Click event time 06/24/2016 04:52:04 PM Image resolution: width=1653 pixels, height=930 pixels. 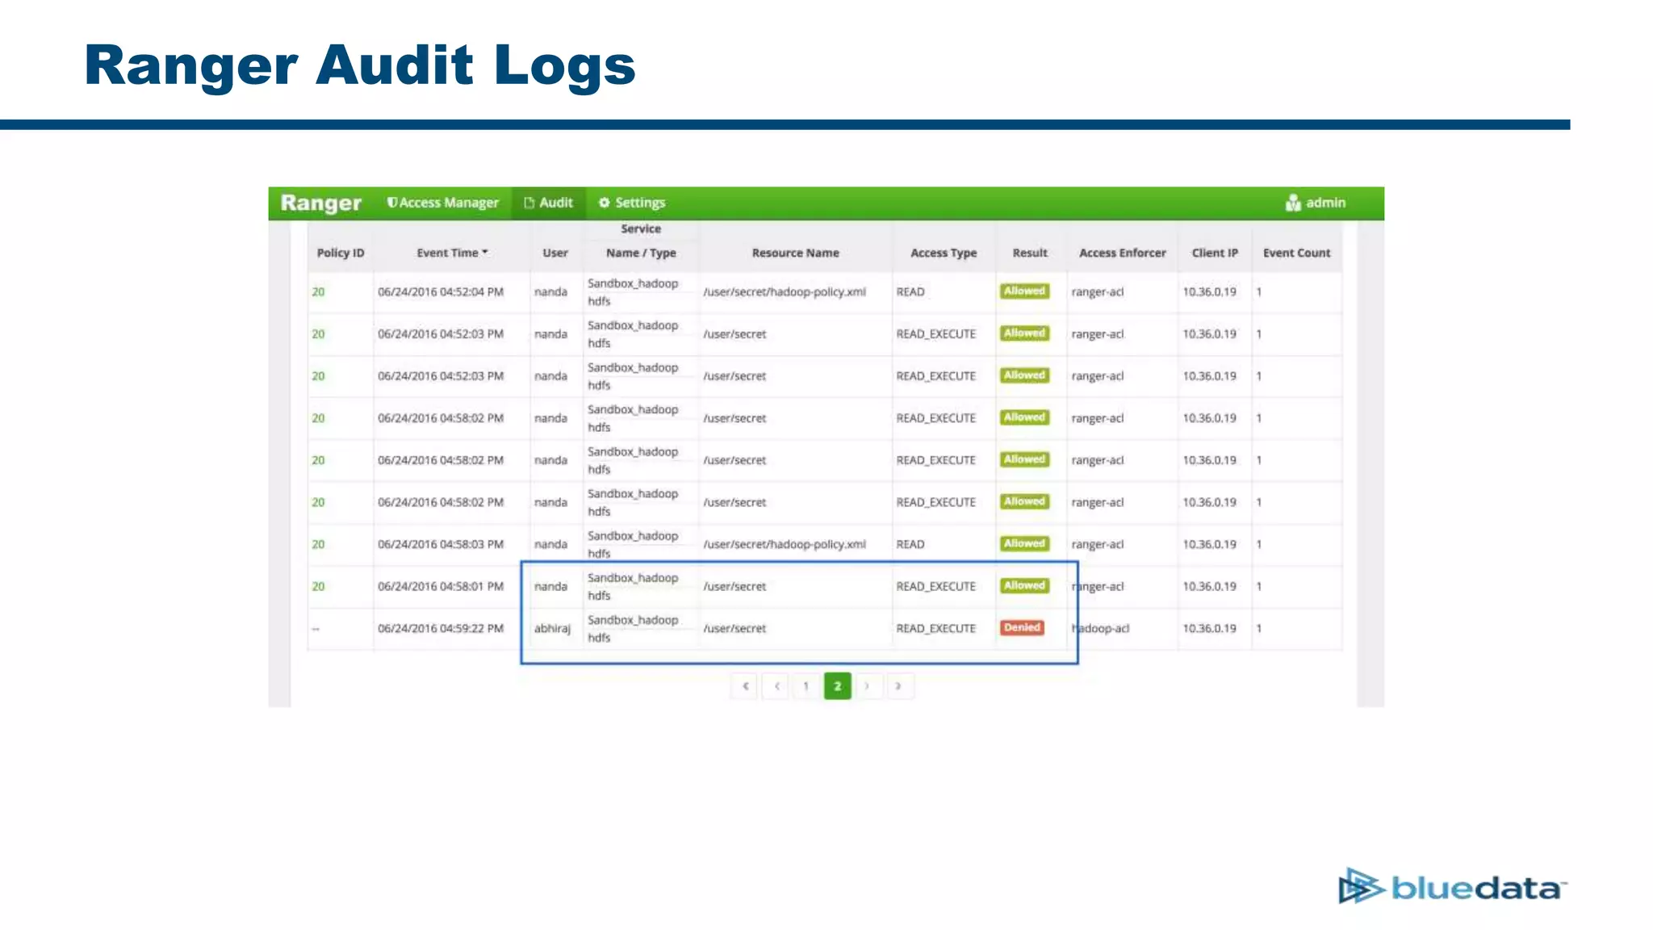tap(441, 292)
